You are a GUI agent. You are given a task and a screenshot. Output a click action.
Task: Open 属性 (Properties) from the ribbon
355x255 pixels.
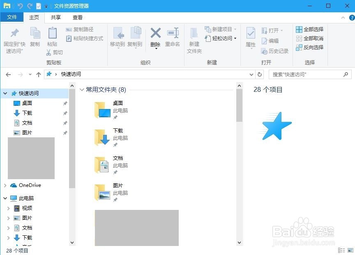pyautogui.click(x=250, y=39)
